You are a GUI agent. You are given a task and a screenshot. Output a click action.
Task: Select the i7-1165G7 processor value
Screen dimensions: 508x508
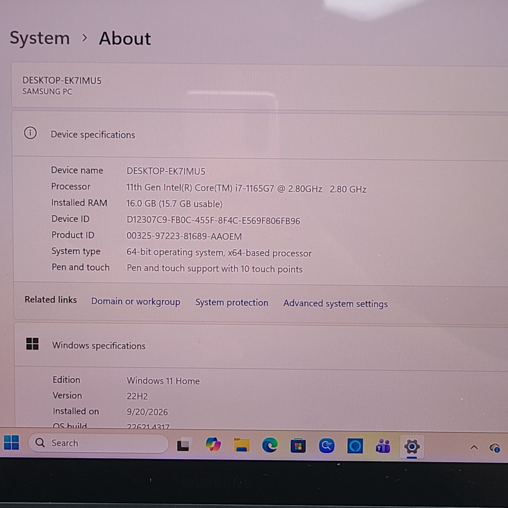[x=246, y=188]
